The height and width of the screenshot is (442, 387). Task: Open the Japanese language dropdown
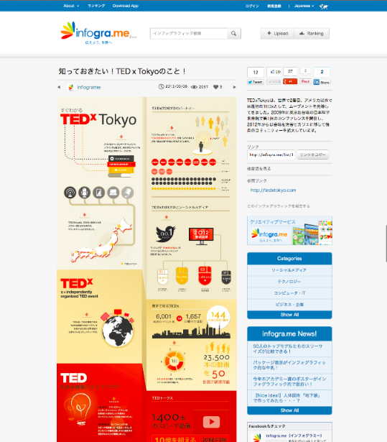(304, 6)
